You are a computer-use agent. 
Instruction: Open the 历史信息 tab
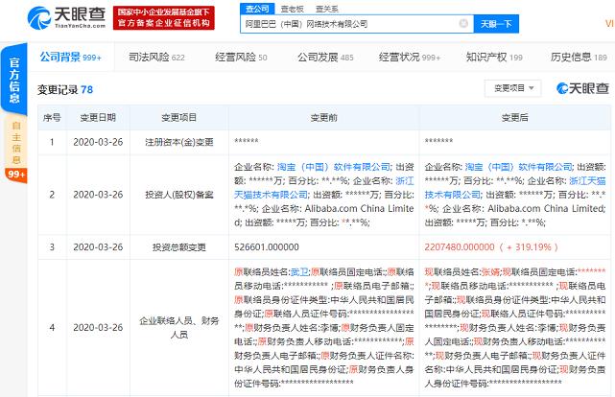coord(579,58)
